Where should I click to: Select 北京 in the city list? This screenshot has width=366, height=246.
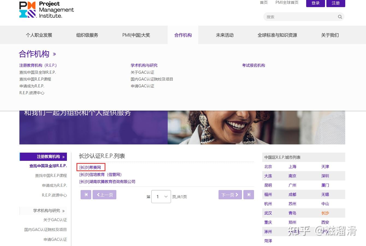[268, 167]
